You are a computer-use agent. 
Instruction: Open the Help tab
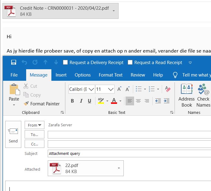click(158, 75)
